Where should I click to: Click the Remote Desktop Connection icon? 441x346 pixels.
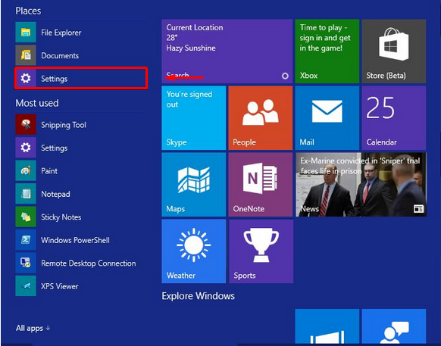pyautogui.click(x=26, y=263)
